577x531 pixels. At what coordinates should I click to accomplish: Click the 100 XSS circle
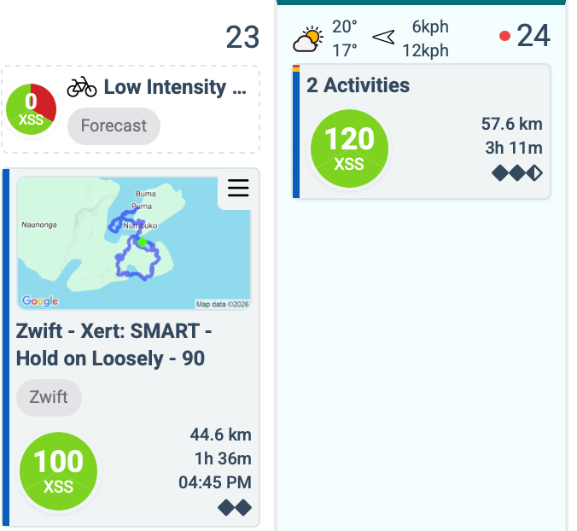pos(58,469)
